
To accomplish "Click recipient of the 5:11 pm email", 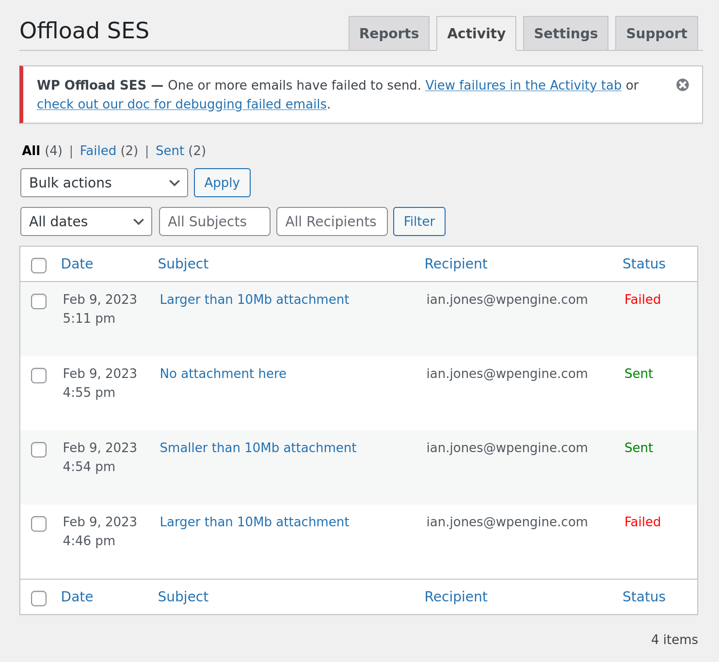I will 507,299.
